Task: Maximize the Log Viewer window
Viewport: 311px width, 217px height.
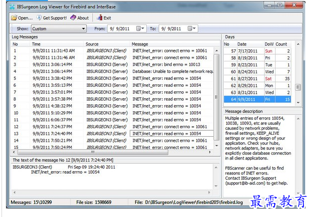Action: (280, 5)
